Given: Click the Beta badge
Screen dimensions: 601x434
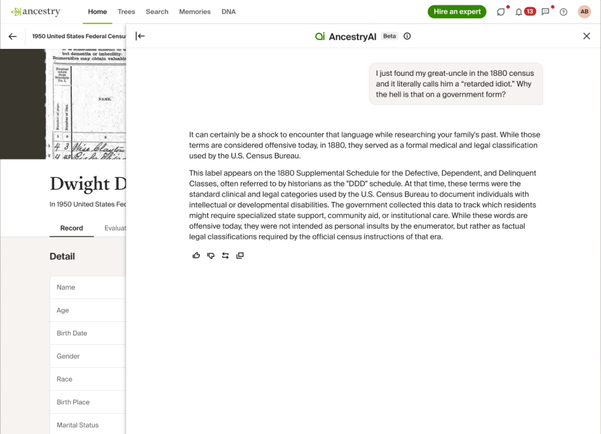Looking at the screenshot, I should [x=390, y=36].
